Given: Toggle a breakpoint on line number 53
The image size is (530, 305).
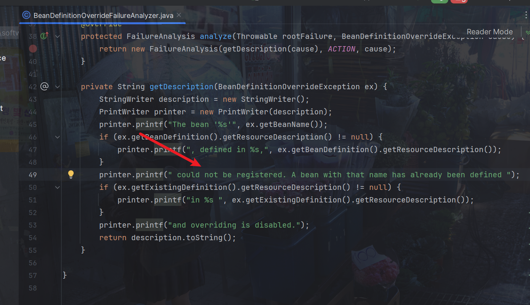Looking at the screenshot, I should coord(33,225).
